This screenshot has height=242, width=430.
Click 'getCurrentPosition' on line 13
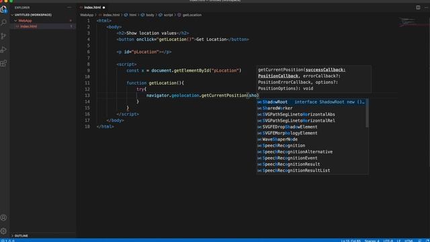[224, 95]
